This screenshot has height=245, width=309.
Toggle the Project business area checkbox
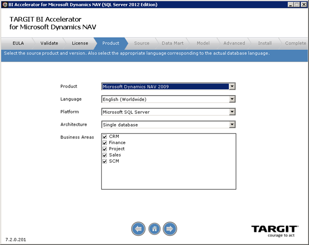click(x=105, y=149)
